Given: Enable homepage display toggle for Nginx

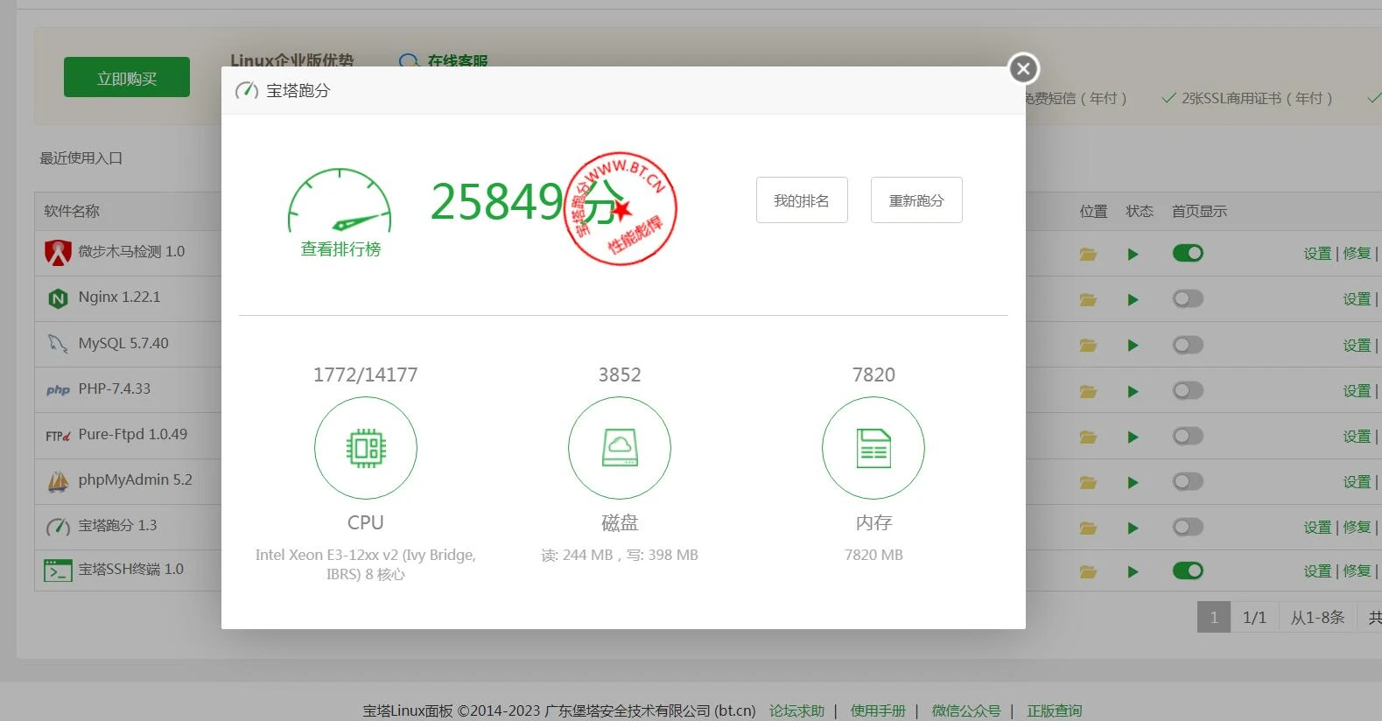Looking at the screenshot, I should point(1188,299).
